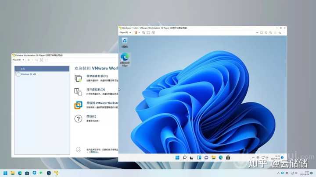The image size is (316, 177).
Task: Power on the VM with the library play button
Action: coord(29,60)
